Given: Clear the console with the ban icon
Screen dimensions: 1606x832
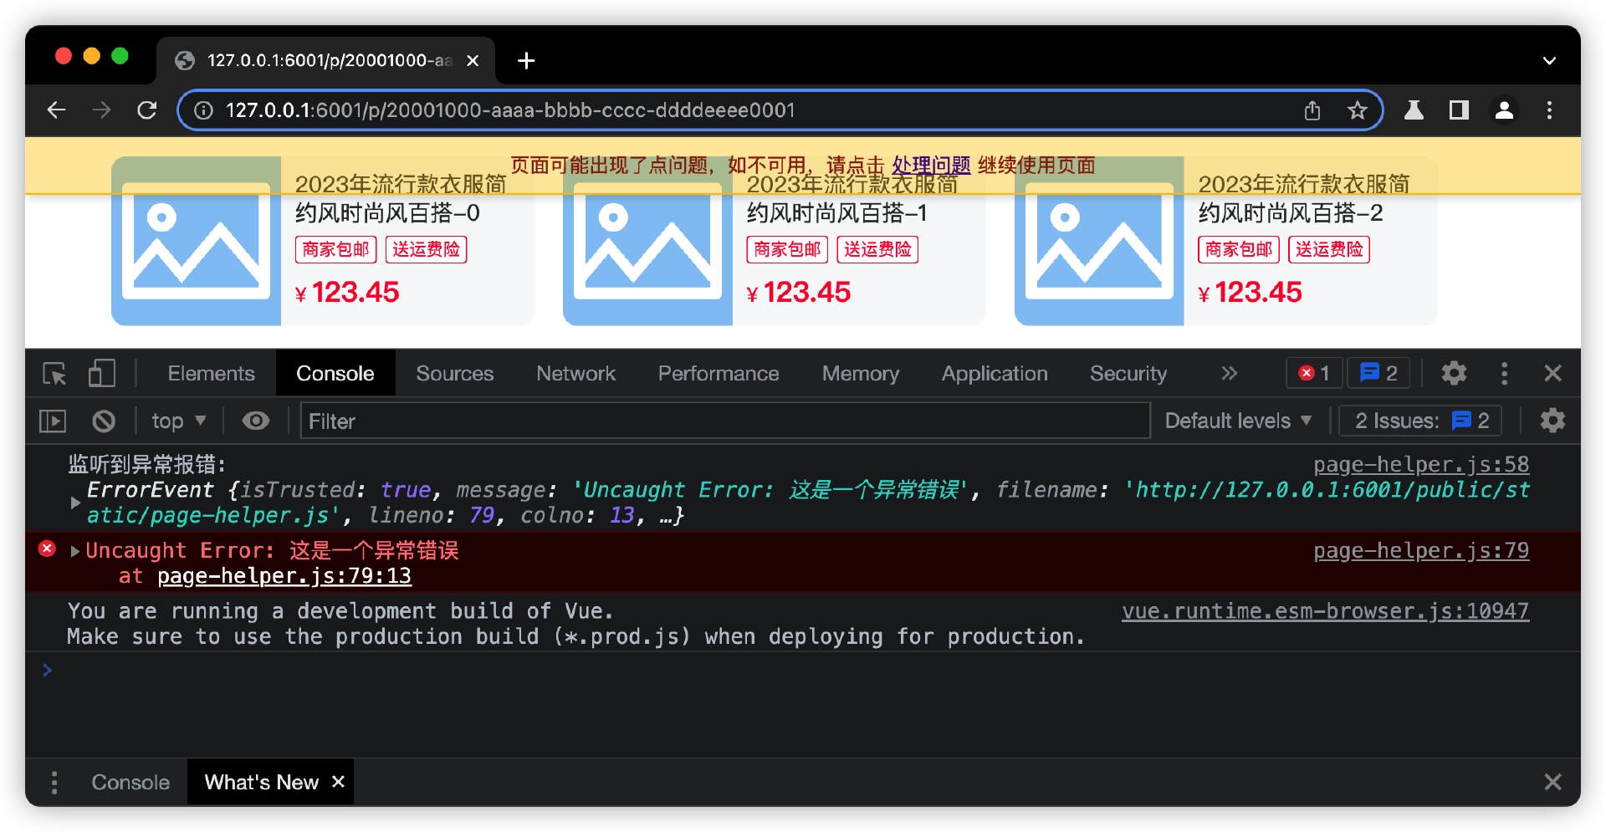Looking at the screenshot, I should click(x=104, y=421).
